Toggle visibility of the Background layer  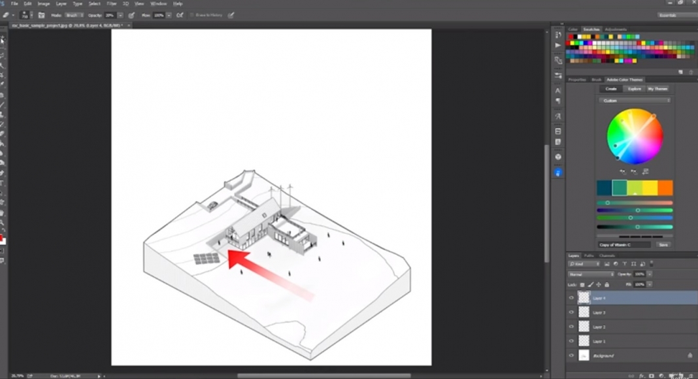point(572,355)
